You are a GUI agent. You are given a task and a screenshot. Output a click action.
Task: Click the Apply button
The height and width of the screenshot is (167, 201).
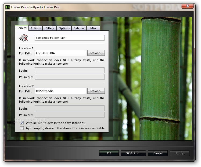180,153
